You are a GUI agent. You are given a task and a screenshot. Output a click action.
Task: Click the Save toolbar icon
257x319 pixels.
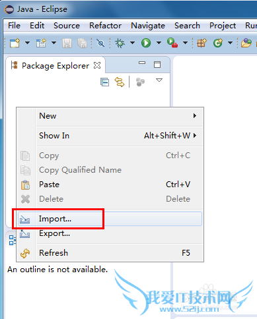[67, 43]
